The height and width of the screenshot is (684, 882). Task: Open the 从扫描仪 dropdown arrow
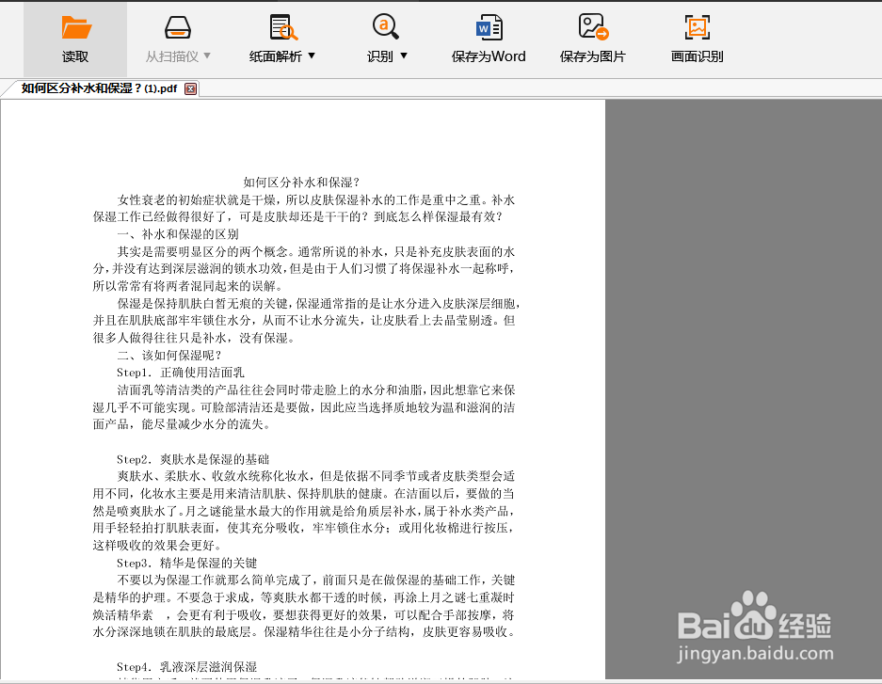pyautogui.click(x=207, y=56)
